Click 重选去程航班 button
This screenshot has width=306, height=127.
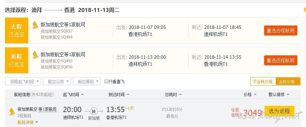click(x=281, y=31)
